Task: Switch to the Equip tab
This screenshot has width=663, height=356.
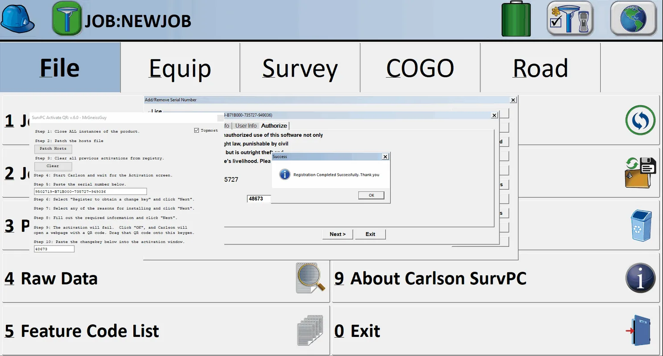Action: click(180, 68)
